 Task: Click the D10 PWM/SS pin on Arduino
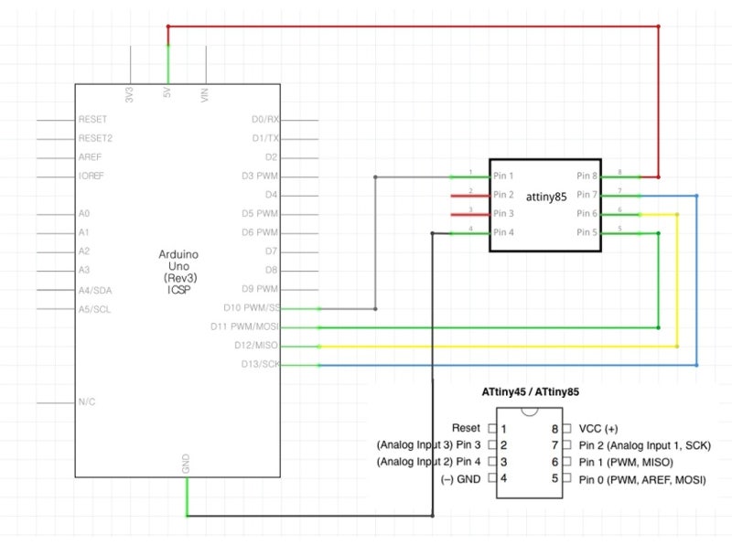click(253, 307)
